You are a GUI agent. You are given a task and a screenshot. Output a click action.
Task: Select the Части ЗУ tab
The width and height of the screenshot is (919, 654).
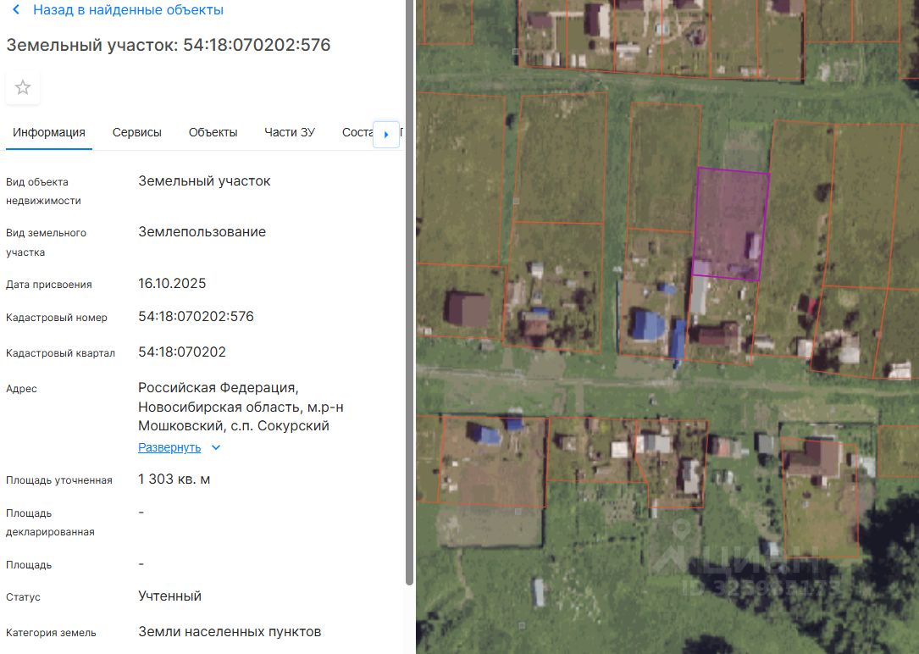pos(290,133)
